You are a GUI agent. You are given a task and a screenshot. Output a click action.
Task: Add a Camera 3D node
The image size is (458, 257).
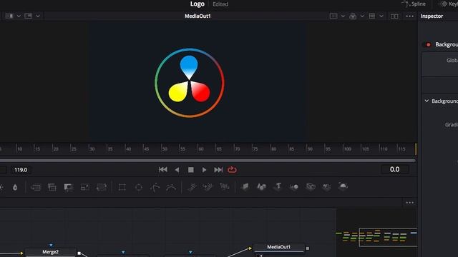311,186
